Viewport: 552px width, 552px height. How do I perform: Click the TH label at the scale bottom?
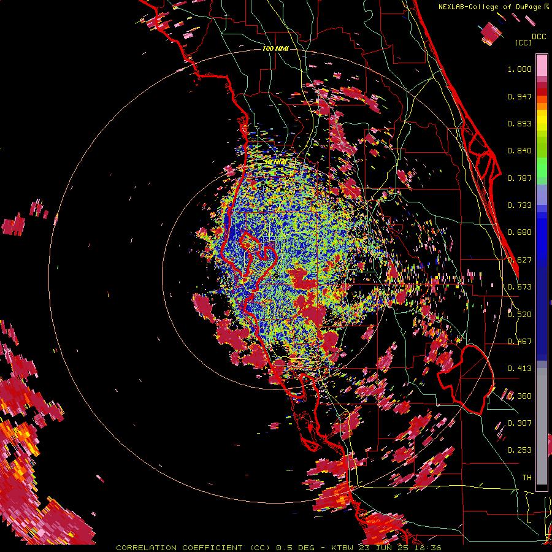click(x=527, y=478)
